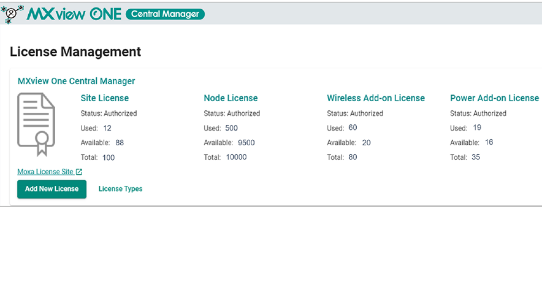Click the Wireless Add-on Available value 20

click(x=367, y=143)
